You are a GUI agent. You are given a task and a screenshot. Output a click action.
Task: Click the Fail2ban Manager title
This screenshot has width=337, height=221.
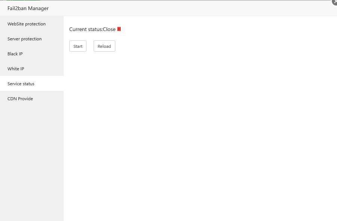tap(28, 8)
